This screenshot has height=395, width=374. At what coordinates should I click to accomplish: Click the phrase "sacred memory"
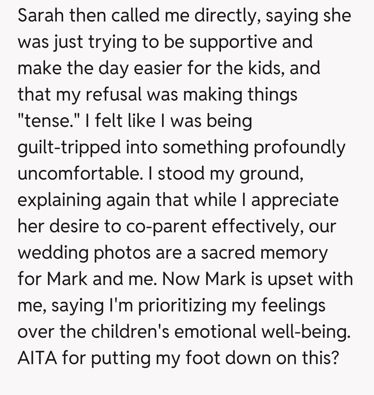tap(264, 252)
